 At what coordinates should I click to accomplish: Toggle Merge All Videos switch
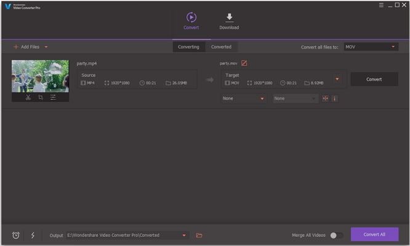click(336, 235)
